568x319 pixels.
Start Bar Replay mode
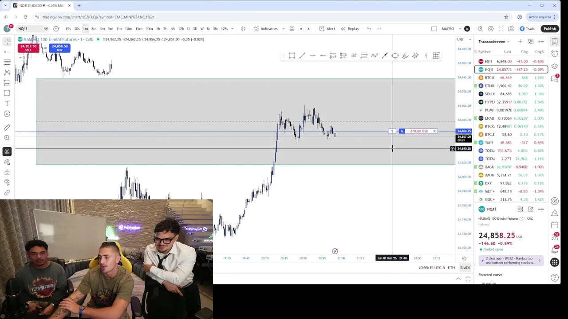coord(350,29)
